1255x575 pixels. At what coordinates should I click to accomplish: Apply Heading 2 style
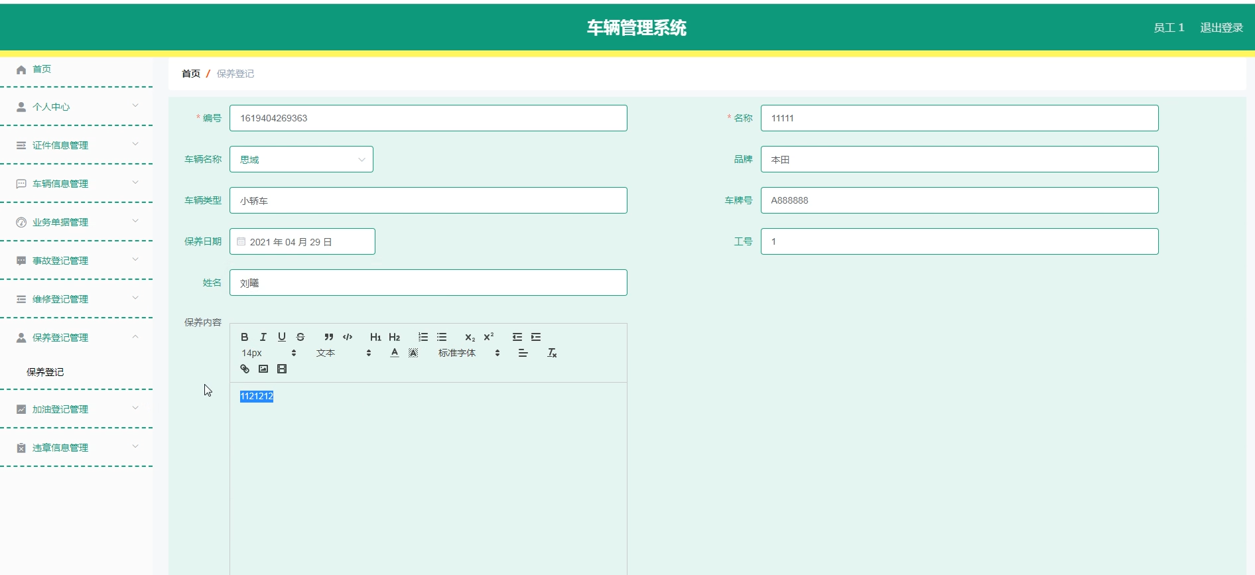click(395, 337)
